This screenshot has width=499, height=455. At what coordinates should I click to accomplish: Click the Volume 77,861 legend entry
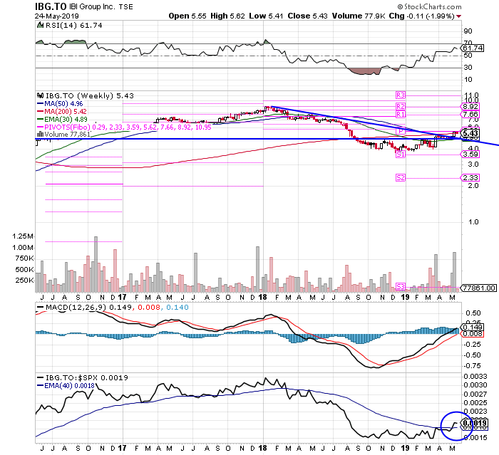tap(63, 135)
